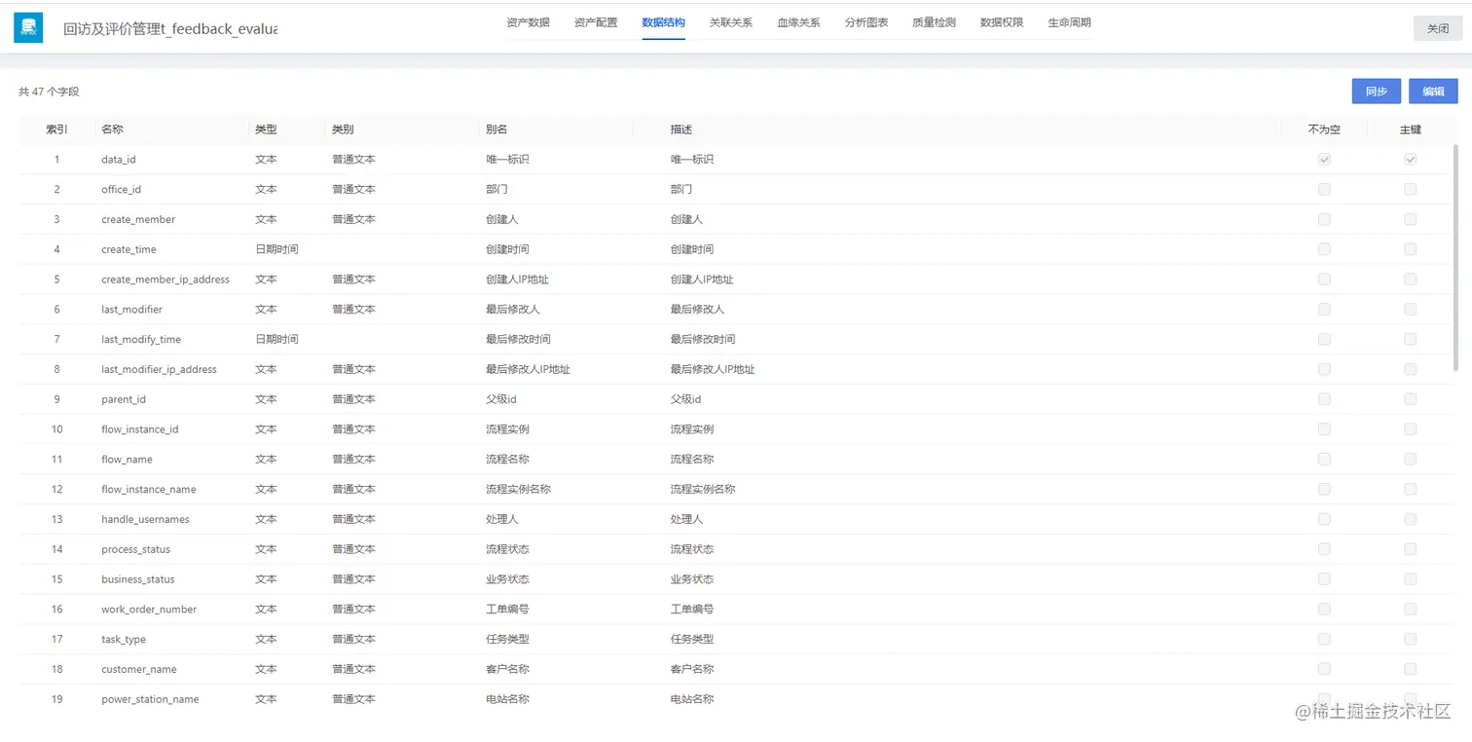
Task: Click the 同步 button
Action: [x=1376, y=91]
